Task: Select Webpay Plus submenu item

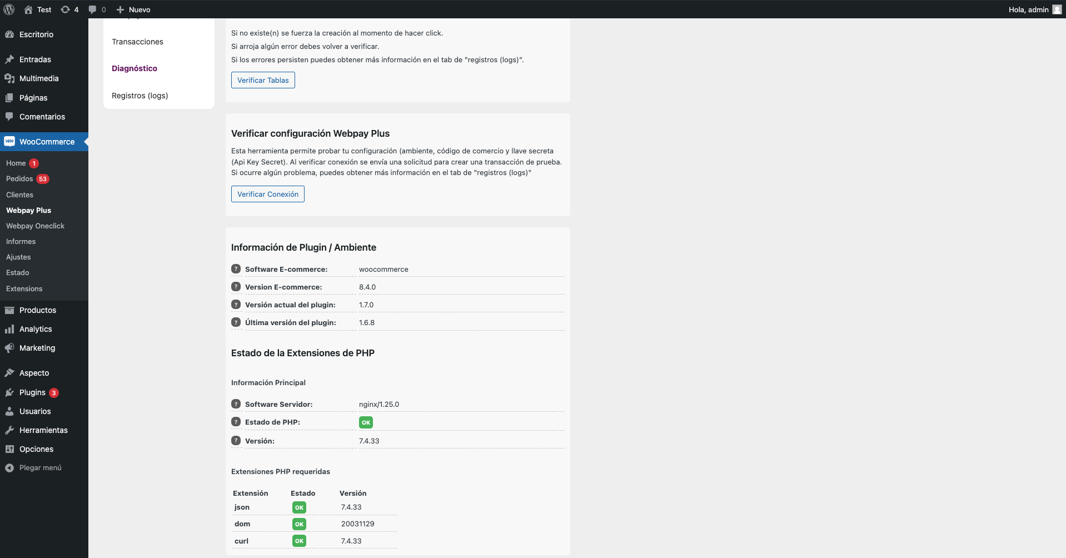Action: tap(28, 210)
